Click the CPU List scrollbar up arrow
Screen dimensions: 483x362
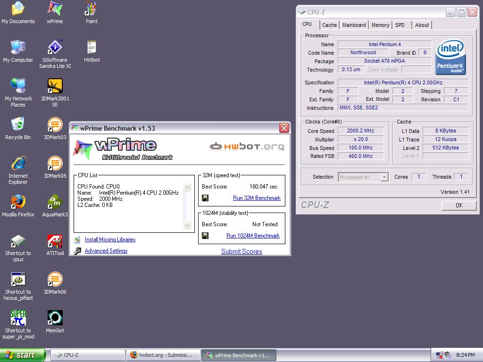(x=187, y=187)
